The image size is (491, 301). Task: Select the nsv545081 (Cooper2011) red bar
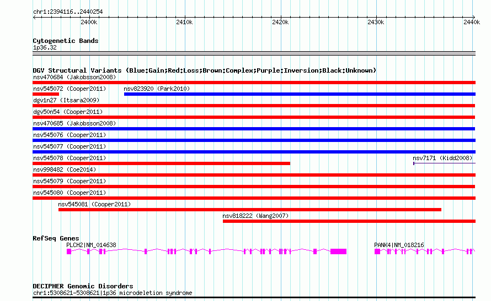pyautogui.click(x=250, y=210)
